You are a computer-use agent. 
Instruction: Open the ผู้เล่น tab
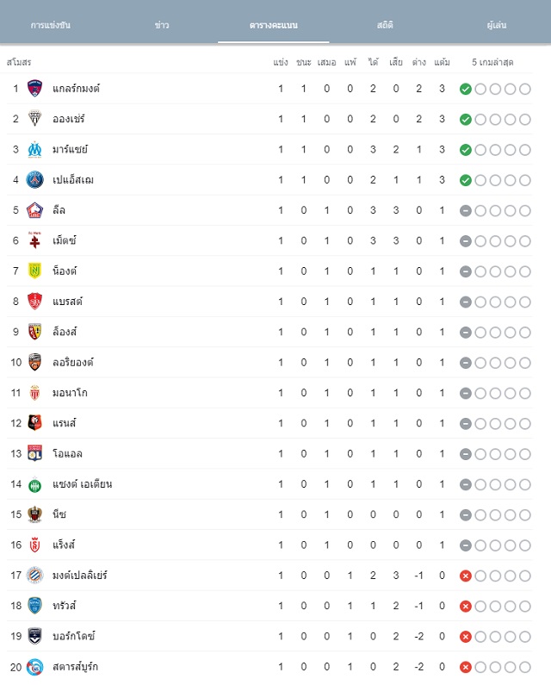[x=497, y=25]
